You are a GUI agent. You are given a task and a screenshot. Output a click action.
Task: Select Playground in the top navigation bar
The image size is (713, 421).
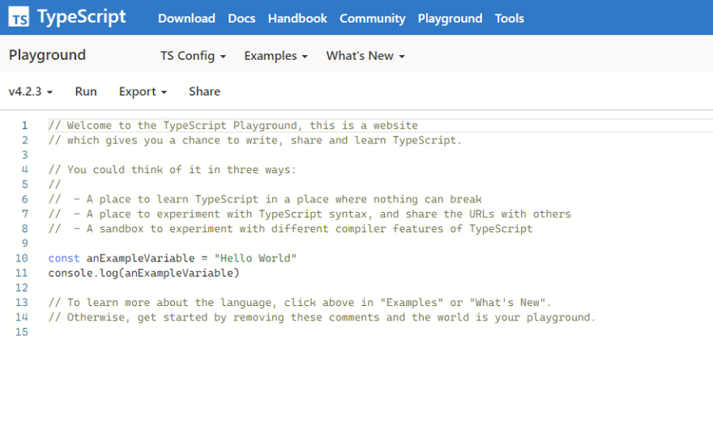point(450,18)
